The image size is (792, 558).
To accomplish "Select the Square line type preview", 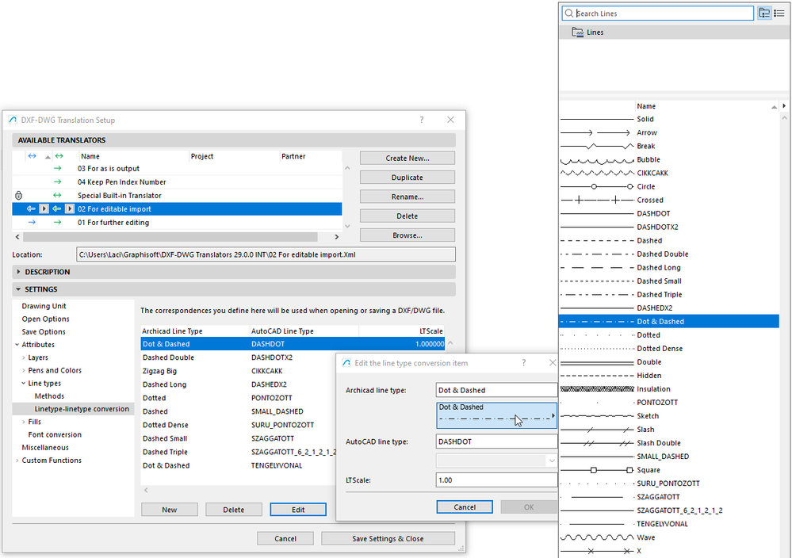I will point(596,470).
